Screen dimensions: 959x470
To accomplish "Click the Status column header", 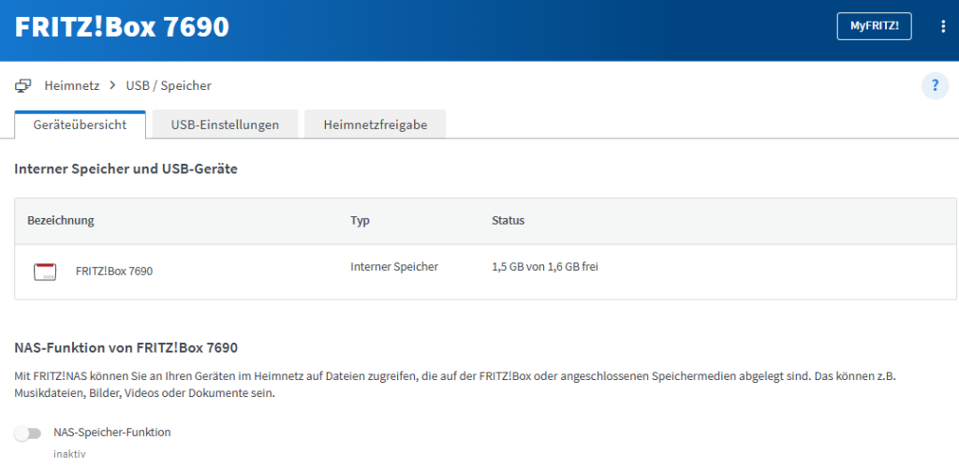I will pyautogui.click(x=508, y=221).
